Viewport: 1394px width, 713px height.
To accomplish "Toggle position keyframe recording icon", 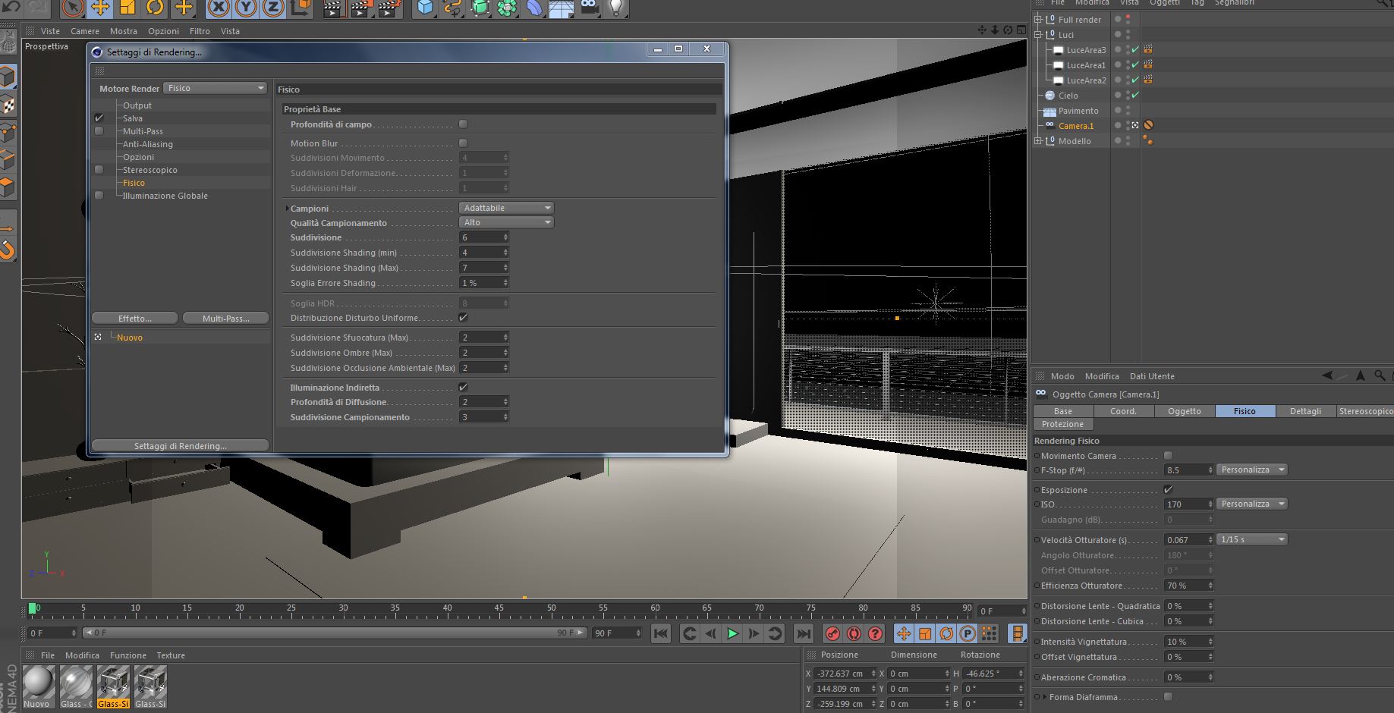I will [x=903, y=633].
